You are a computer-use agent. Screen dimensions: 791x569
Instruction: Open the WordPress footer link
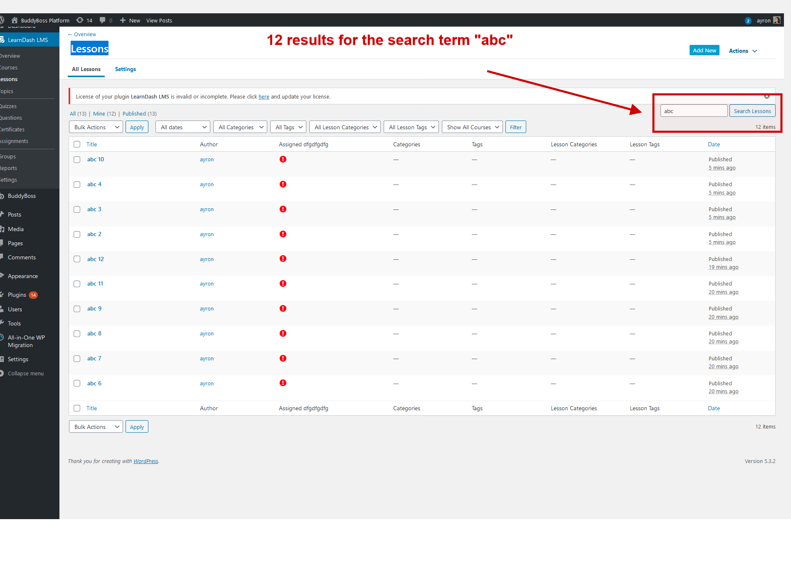point(145,461)
